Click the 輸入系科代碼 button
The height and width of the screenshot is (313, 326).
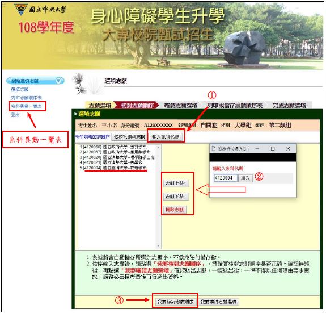166,137
